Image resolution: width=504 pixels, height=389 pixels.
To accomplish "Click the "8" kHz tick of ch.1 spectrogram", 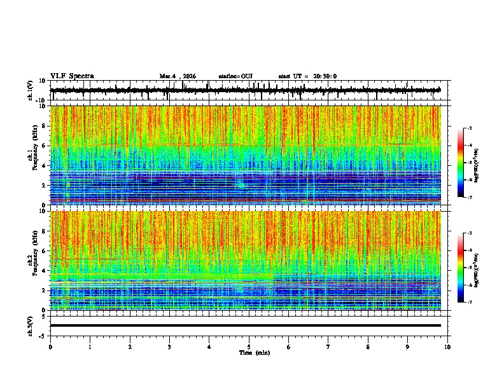I will pos(44,126).
